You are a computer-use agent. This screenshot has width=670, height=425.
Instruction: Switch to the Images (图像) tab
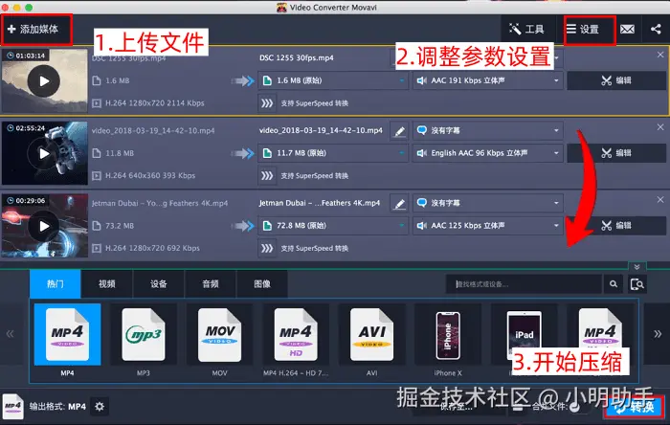[262, 284]
